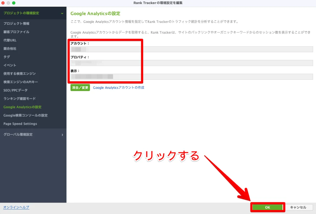Screen dimensions: 316x214
Task: Click the アカウント field
Action: [192, 49]
